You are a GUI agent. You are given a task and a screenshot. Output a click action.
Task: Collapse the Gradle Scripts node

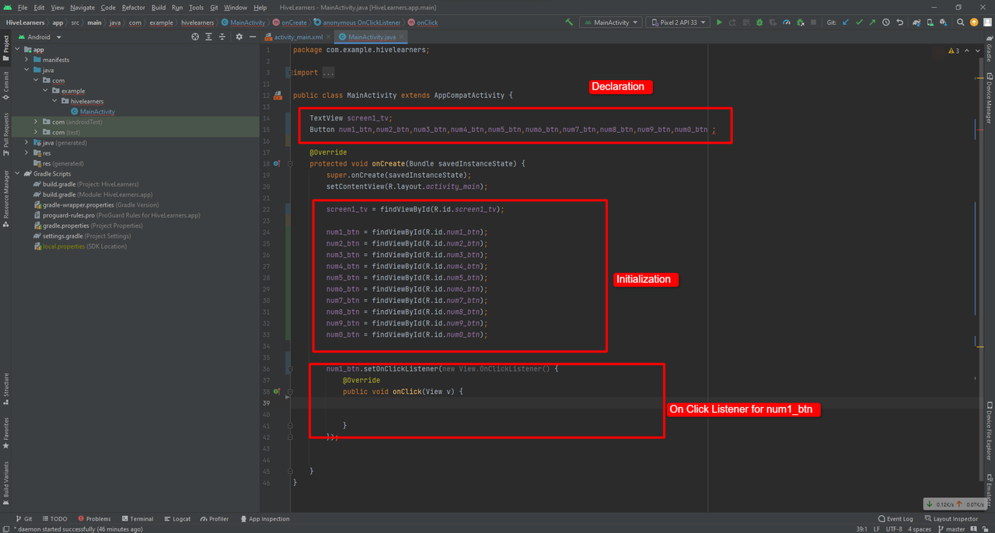click(x=17, y=174)
